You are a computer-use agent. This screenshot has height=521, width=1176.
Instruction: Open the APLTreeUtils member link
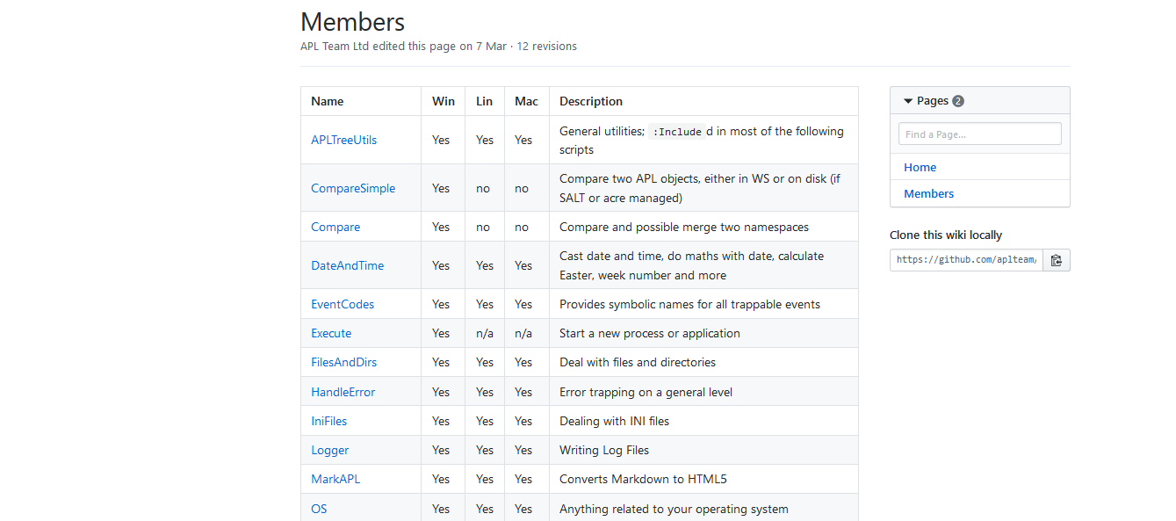tap(344, 140)
